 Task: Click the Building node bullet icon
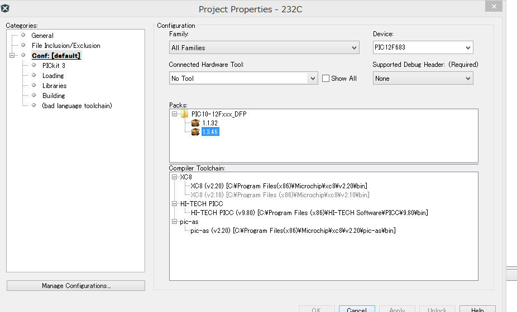(33, 95)
